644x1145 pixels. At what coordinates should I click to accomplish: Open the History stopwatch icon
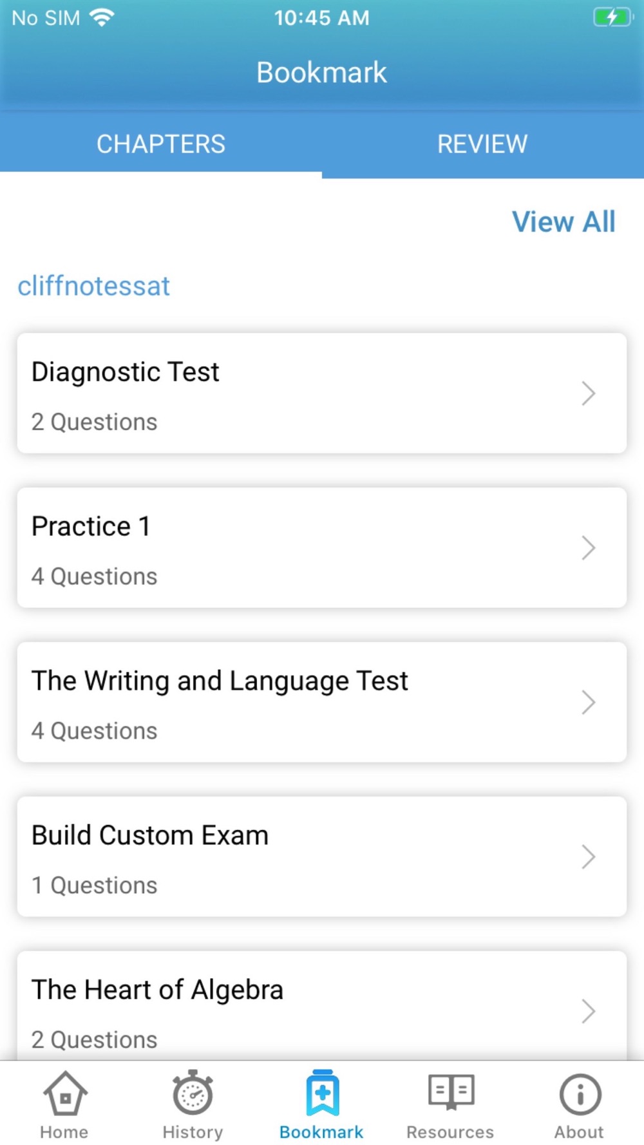point(193,1092)
